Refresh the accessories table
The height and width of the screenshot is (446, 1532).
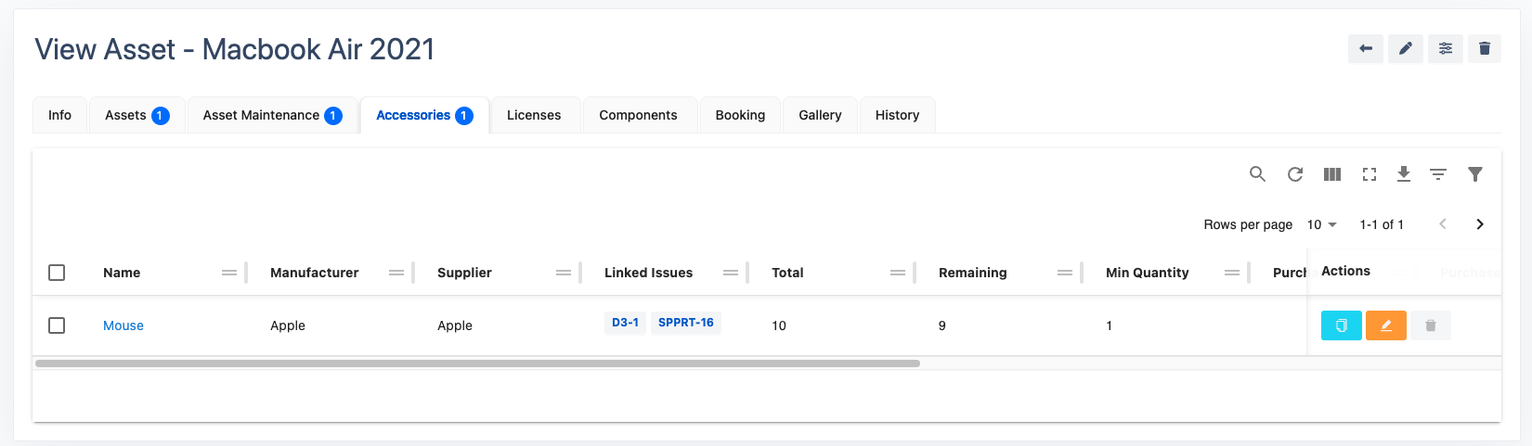click(1294, 174)
